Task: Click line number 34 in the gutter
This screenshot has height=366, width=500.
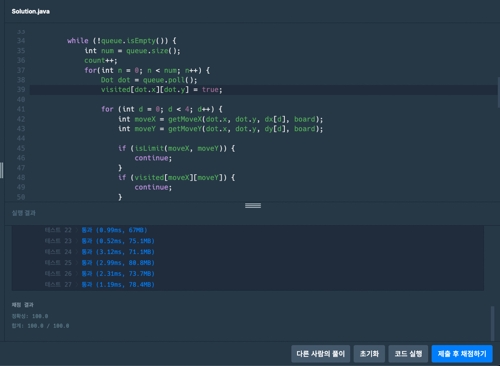Action: 21,41
